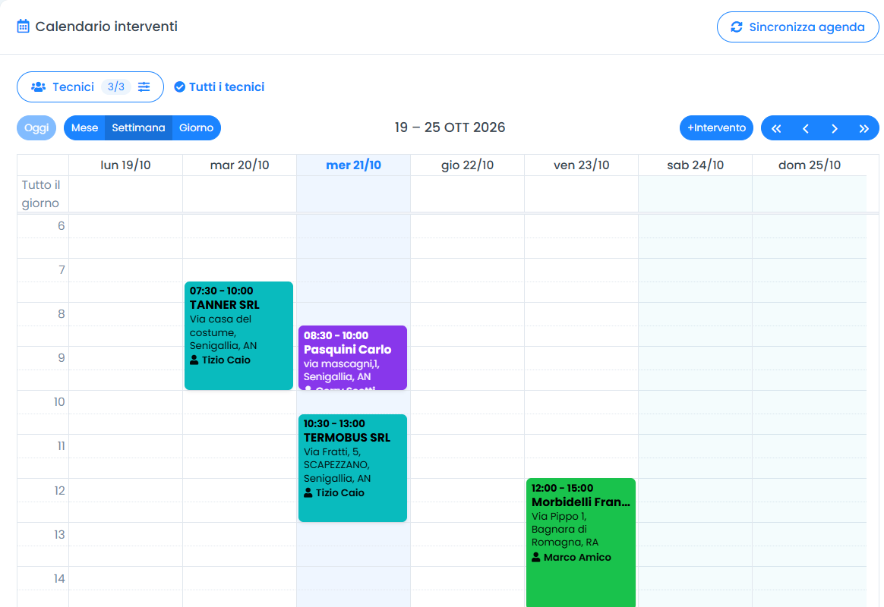Open the TERMOBUS SRL event

(352, 468)
